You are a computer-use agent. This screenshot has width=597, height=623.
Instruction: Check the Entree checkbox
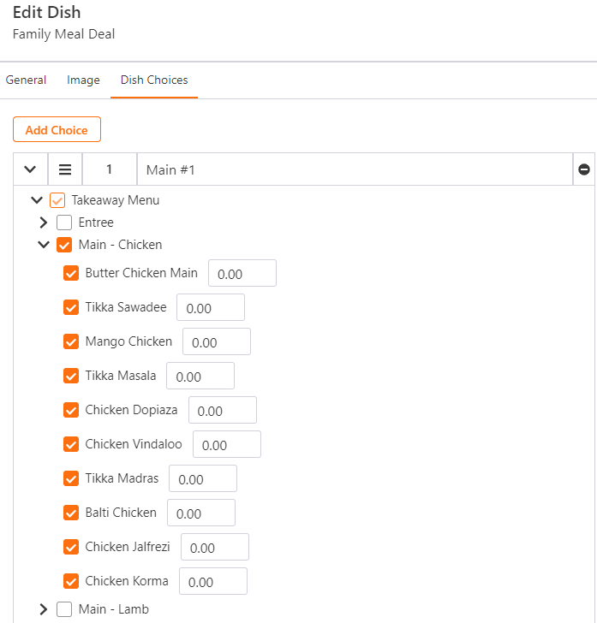coord(64,222)
